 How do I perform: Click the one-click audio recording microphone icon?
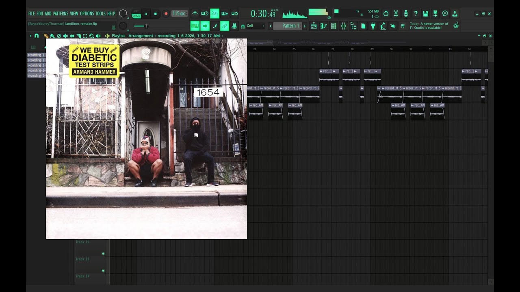(x=405, y=13)
